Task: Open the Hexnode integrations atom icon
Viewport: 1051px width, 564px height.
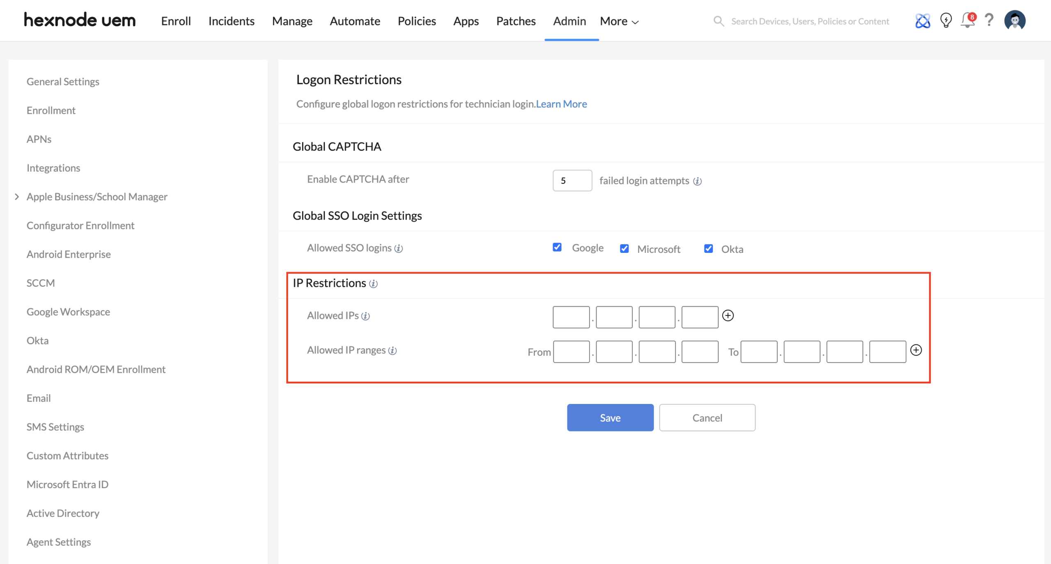Action: (922, 21)
